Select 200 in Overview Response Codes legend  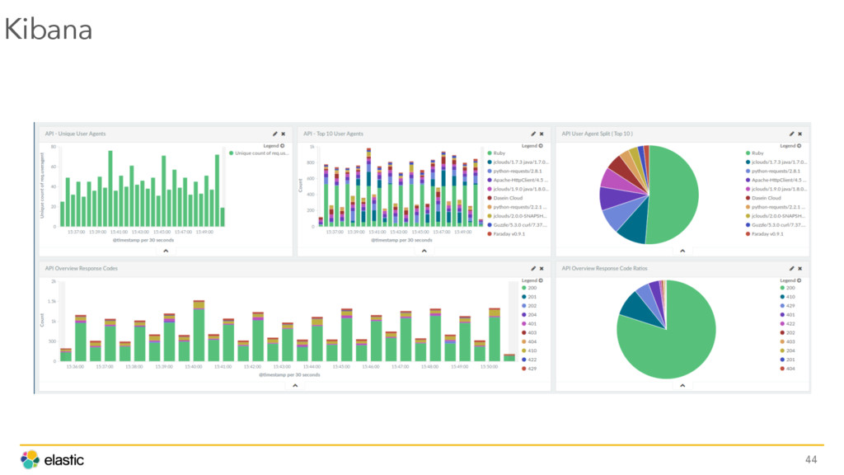[529, 288]
